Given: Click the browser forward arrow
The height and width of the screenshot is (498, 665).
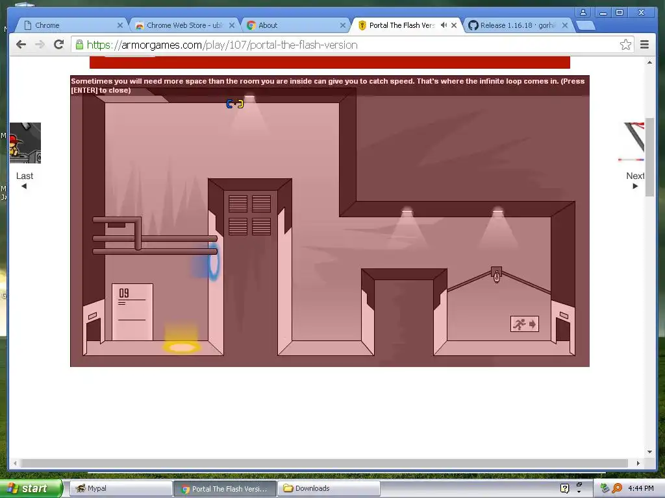Looking at the screenshot, I should [40, 45].
